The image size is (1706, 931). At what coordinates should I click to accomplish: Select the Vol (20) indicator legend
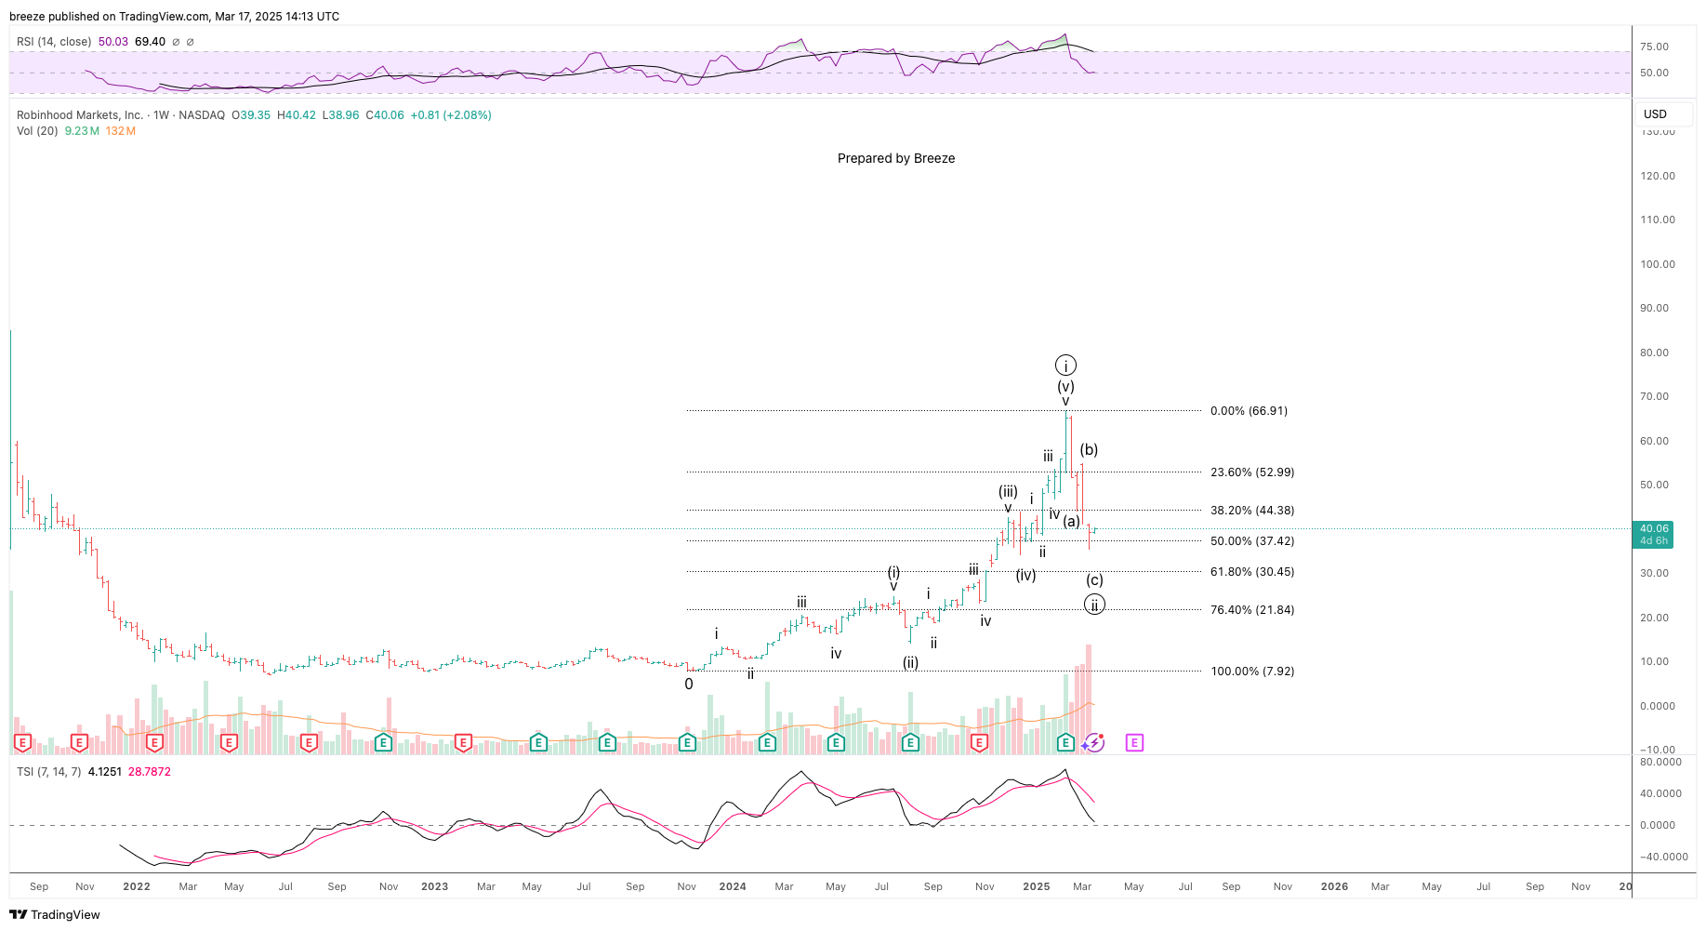(x=37, y=131)
